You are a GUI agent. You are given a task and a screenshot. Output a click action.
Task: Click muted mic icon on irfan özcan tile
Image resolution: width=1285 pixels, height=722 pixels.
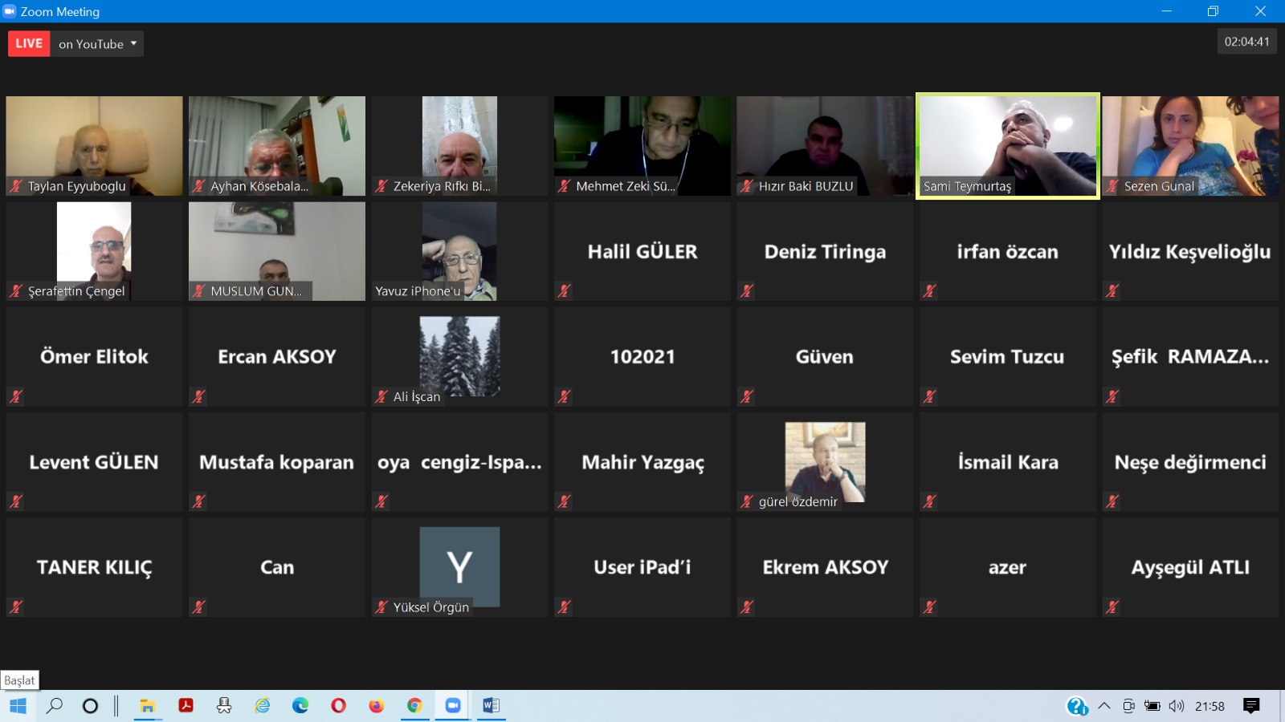tap(930, 291)
